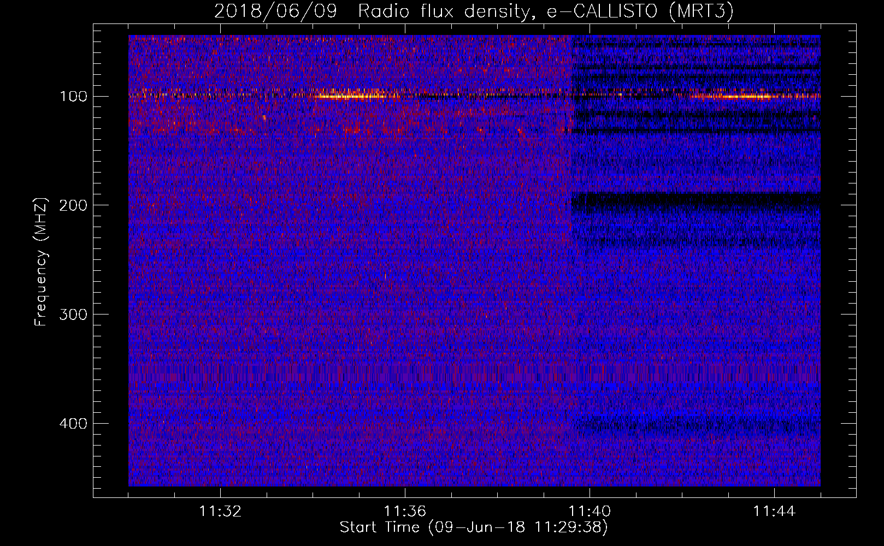The image size is (884, 546).
Task: Click the 11:44 time tick label
Action: point(774,512)
